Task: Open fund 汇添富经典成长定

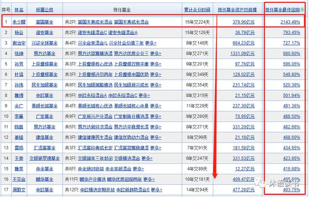Action: click(x=95, y=148)
